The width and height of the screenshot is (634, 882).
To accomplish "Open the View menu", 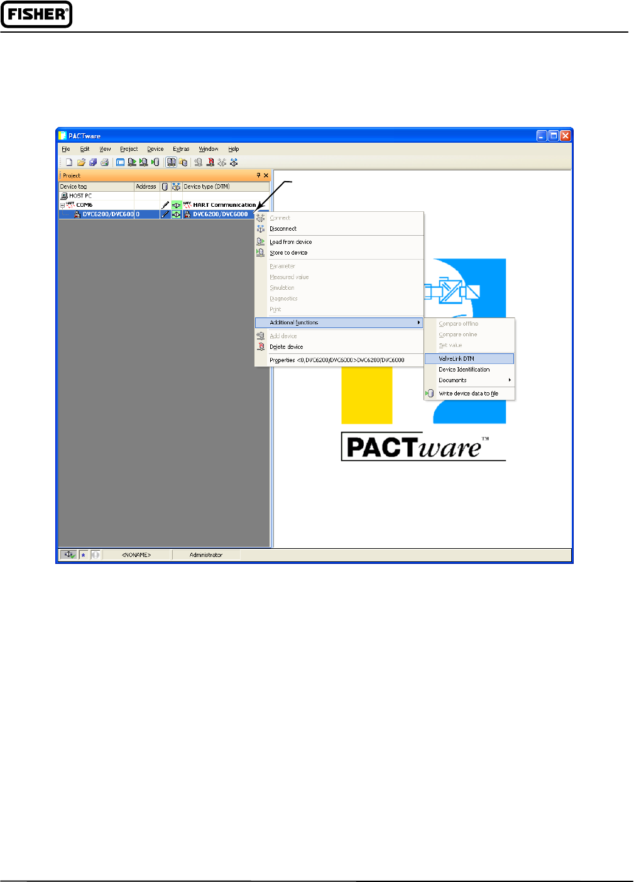I will [105, 149].
